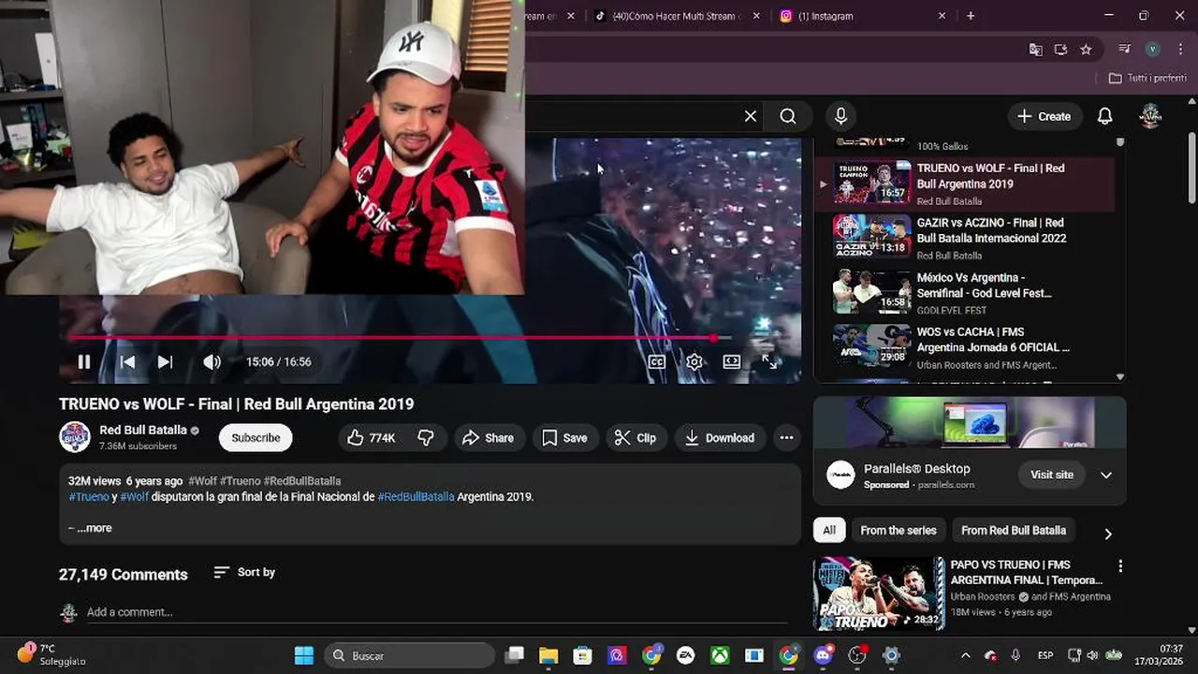Translate this page icon in address bar

point(1036,50)
